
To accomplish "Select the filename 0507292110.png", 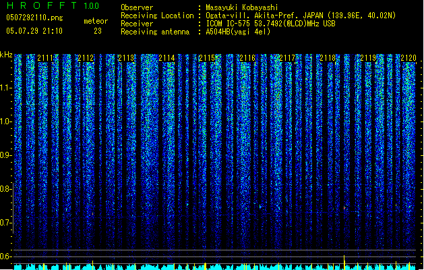I will [x=34, y=18].
